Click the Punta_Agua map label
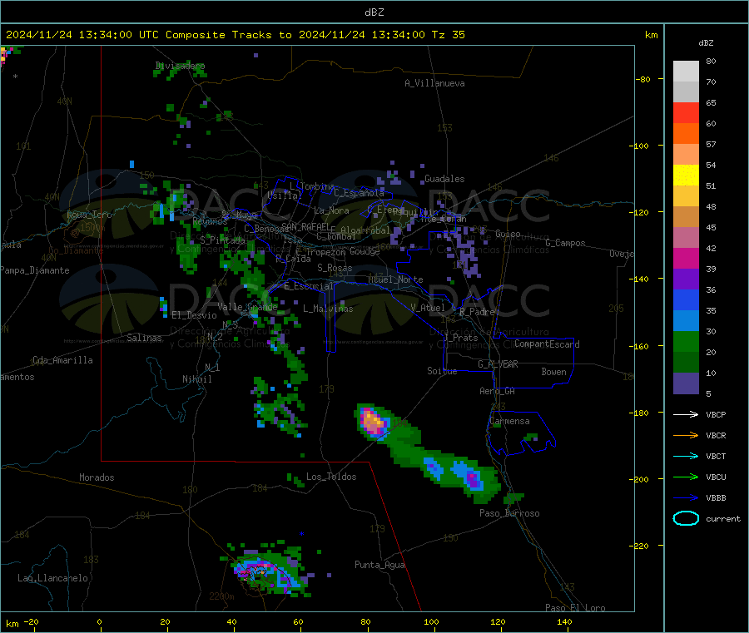 click(x=379, y=565)
